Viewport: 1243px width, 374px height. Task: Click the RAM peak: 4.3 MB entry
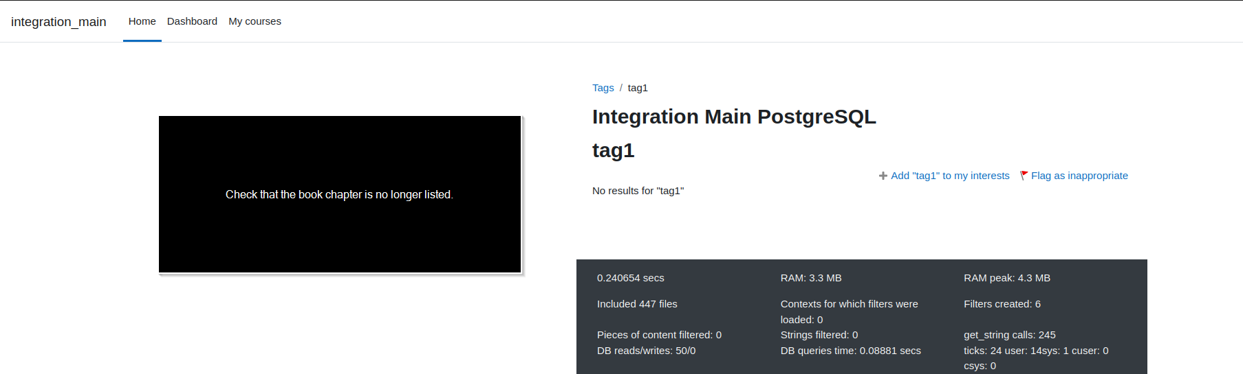[x=1007, y=278]
